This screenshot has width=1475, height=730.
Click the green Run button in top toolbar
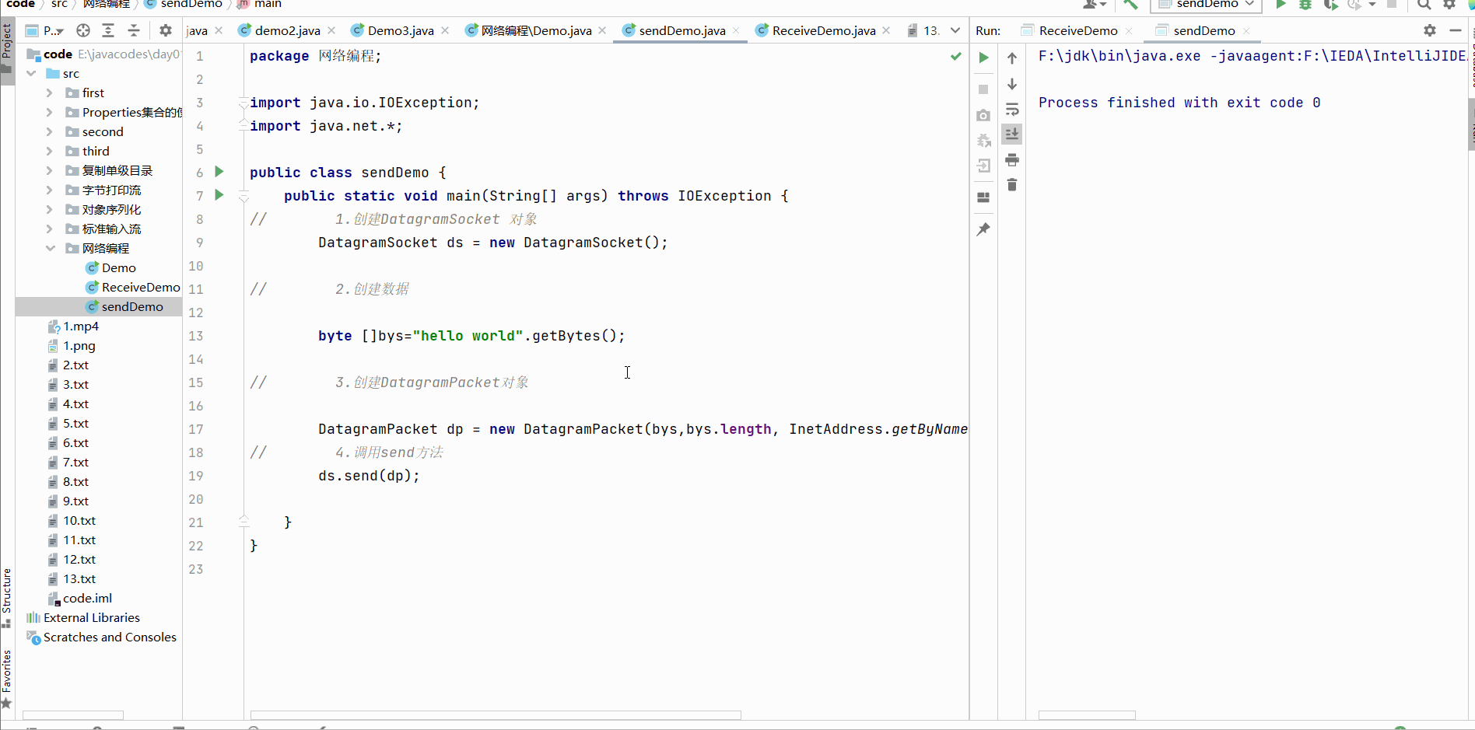pyautogui.click(x=1281, y=4)
